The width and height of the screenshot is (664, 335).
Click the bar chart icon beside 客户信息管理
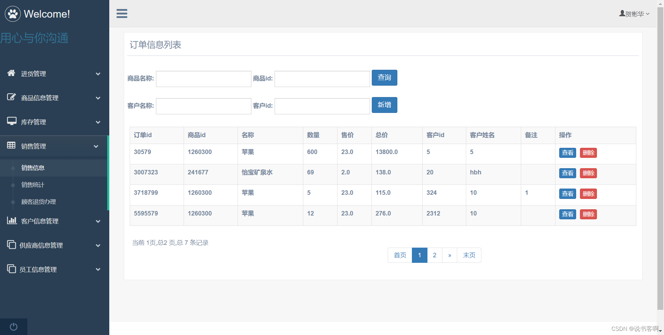point(12,220)
